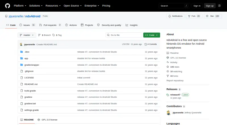Click the contributor avatar of Jeffrey Quesnelle
The height and width of the screenshot is (125, 227).
pyautogui.click(x=169, y=113)
